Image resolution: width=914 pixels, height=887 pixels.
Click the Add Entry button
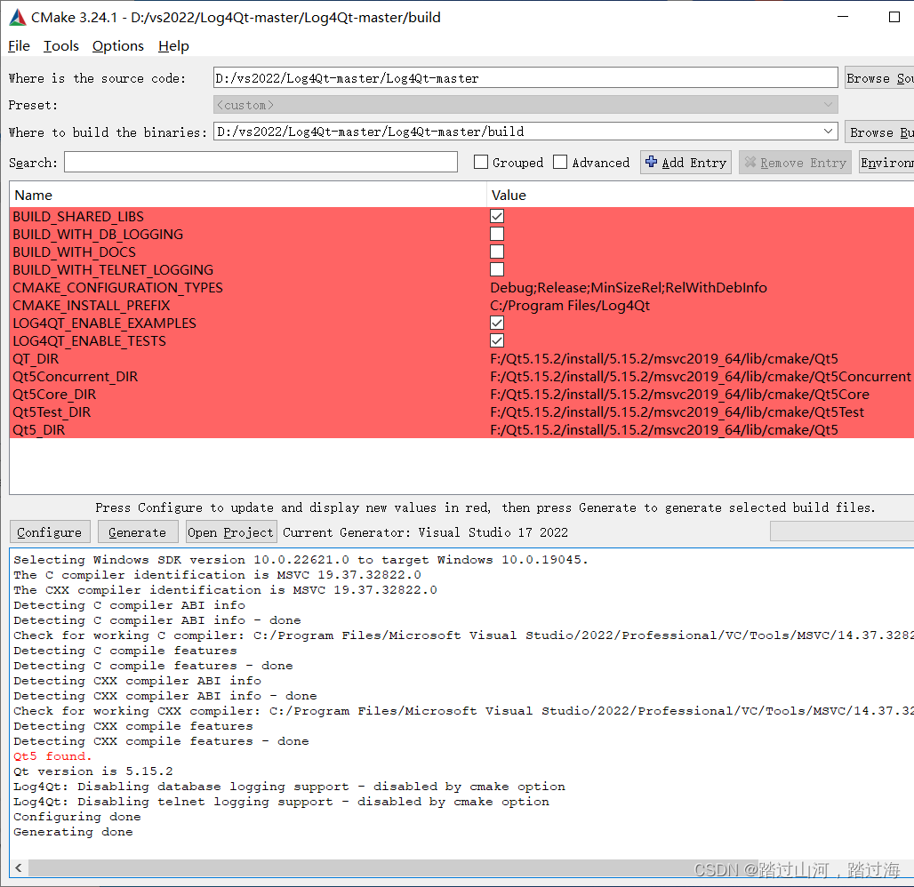pyautogui.click(x=686, y=163)
